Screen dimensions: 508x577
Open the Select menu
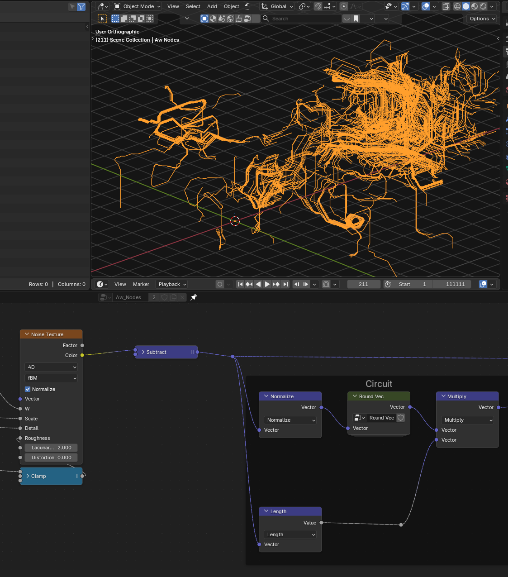[193, 6]
